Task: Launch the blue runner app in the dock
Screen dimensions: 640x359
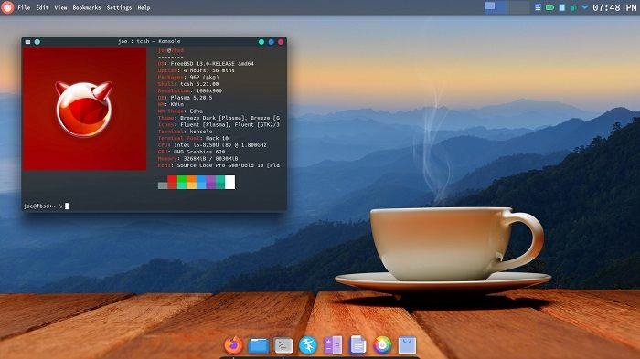Action: pyautogui.click(x=308, y=345)
